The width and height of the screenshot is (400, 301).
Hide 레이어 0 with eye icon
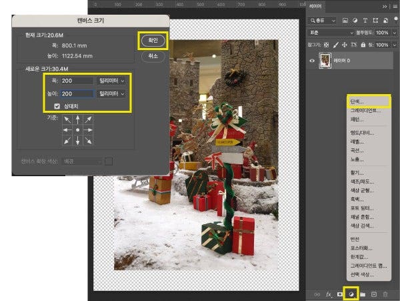[x=312, y=61]
